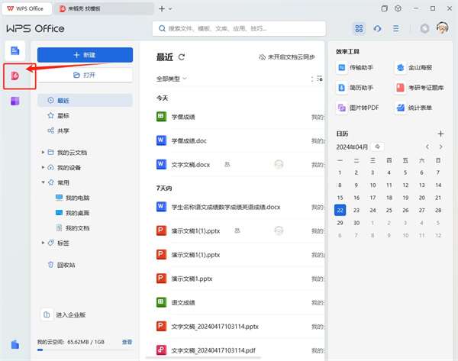Open the new tab dropdown arrow
The image size is (458, 361).
pos(170,9)
